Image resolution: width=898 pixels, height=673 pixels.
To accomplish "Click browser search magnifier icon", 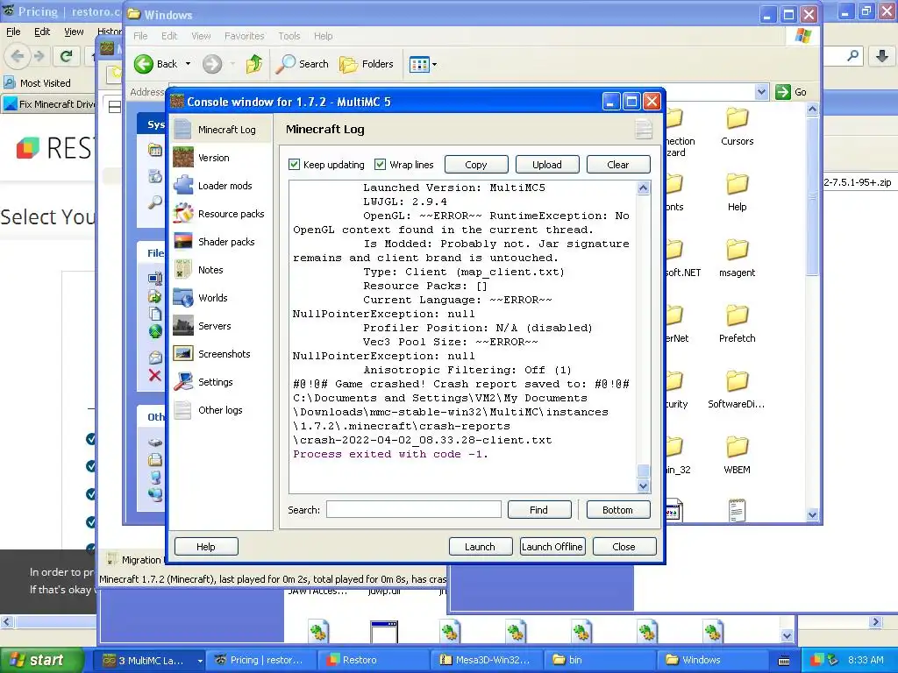I will pos(853,55).
